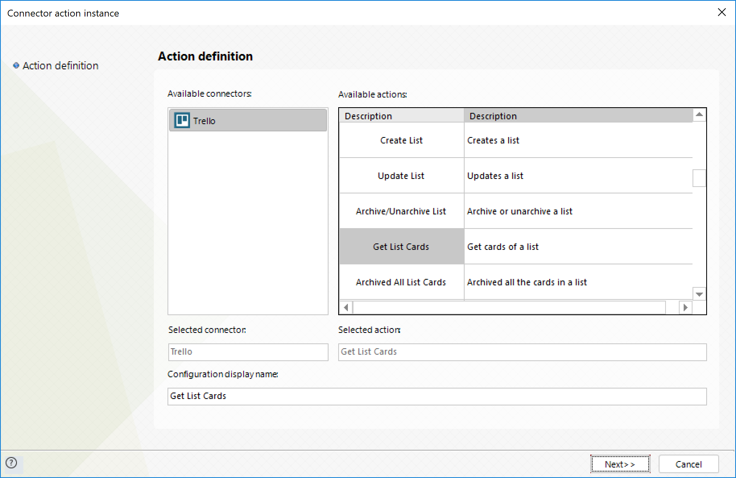This screenshot has height=478, width=736.
Task: Click 'Archive or unarchive a list' description
Action: point(578,211)
